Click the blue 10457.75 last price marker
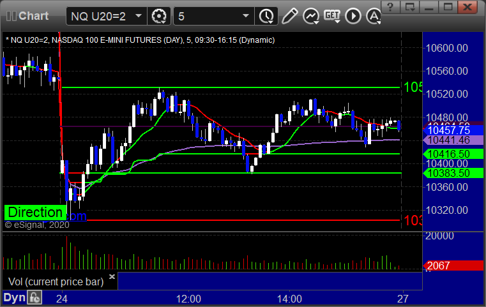Image resolution: width=486 pixels, height=307 pixels. click(453, 130)
